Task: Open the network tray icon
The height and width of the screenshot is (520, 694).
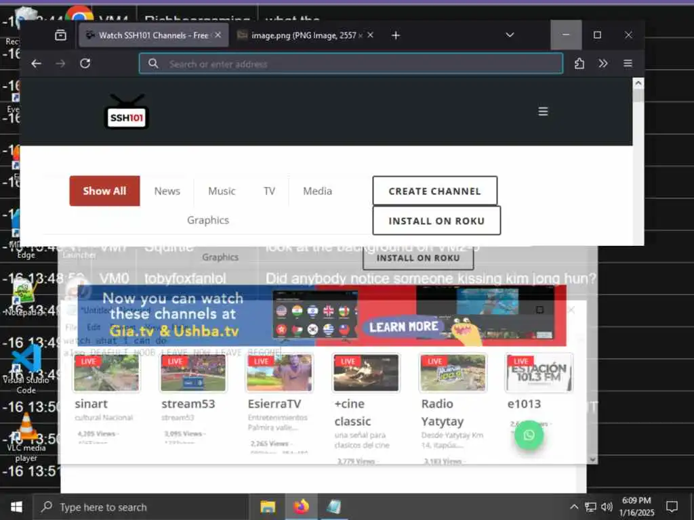Action: pos(590,506)
